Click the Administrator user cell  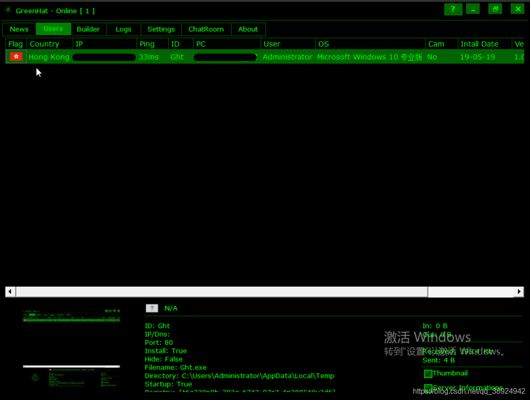(x=288, y=57)
